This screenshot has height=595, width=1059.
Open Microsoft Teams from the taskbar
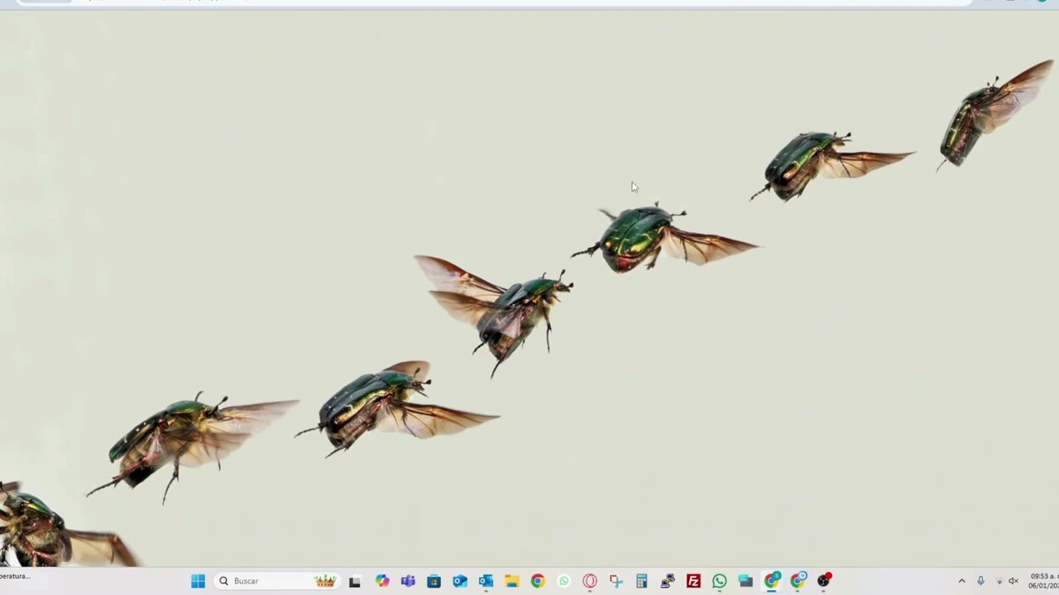click(x=408, y=581)
